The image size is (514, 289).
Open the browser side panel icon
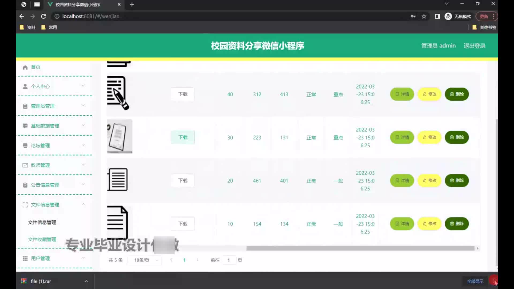(x=437, y=16)
